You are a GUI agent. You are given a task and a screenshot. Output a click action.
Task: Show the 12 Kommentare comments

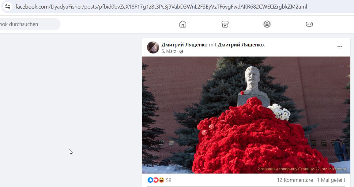coord(295,180)
